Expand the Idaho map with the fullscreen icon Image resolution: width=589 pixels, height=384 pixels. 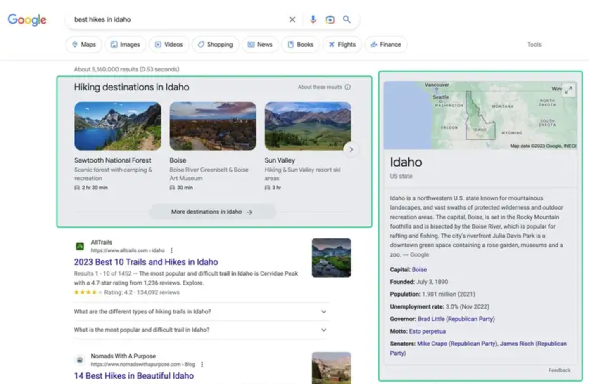point(569,90)
